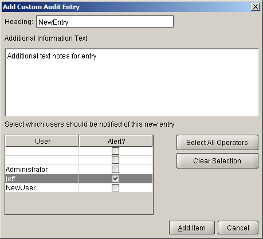The height and width of the screenshot is (239, 263).
Task: Click the Select All Operators button
Action: point(217,143)
